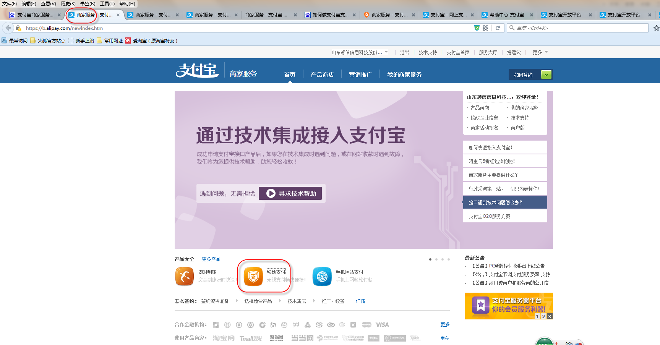The height and width of the screenshot is (345, 660).
Task: Switch to banner slide 3
Action: click(x=550, y=316)
